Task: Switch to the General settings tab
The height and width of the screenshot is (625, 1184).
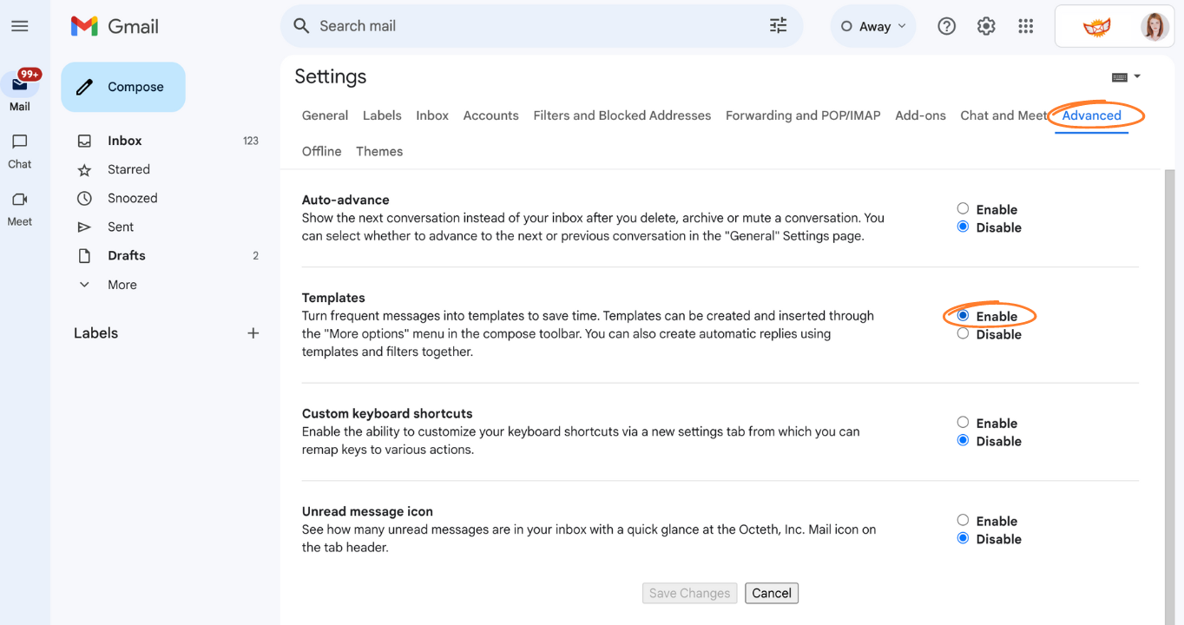Action: point(325,115)
